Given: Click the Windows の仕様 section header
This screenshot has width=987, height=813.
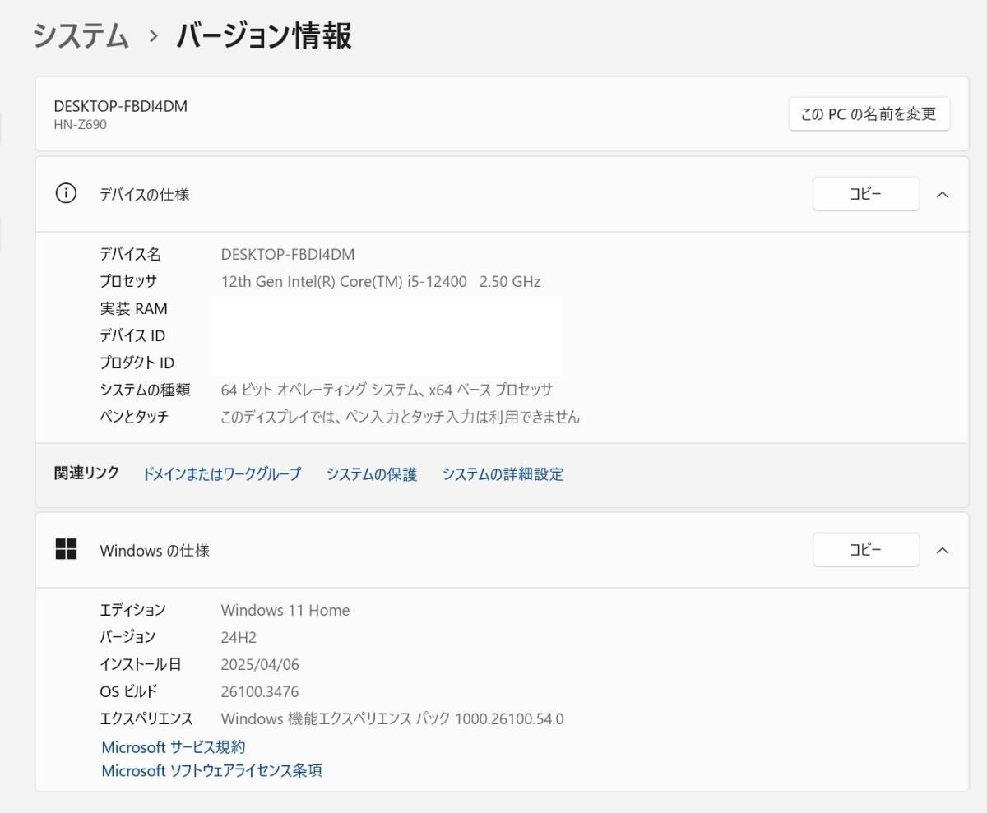Looking at the screenshot, I should [502, 551].
